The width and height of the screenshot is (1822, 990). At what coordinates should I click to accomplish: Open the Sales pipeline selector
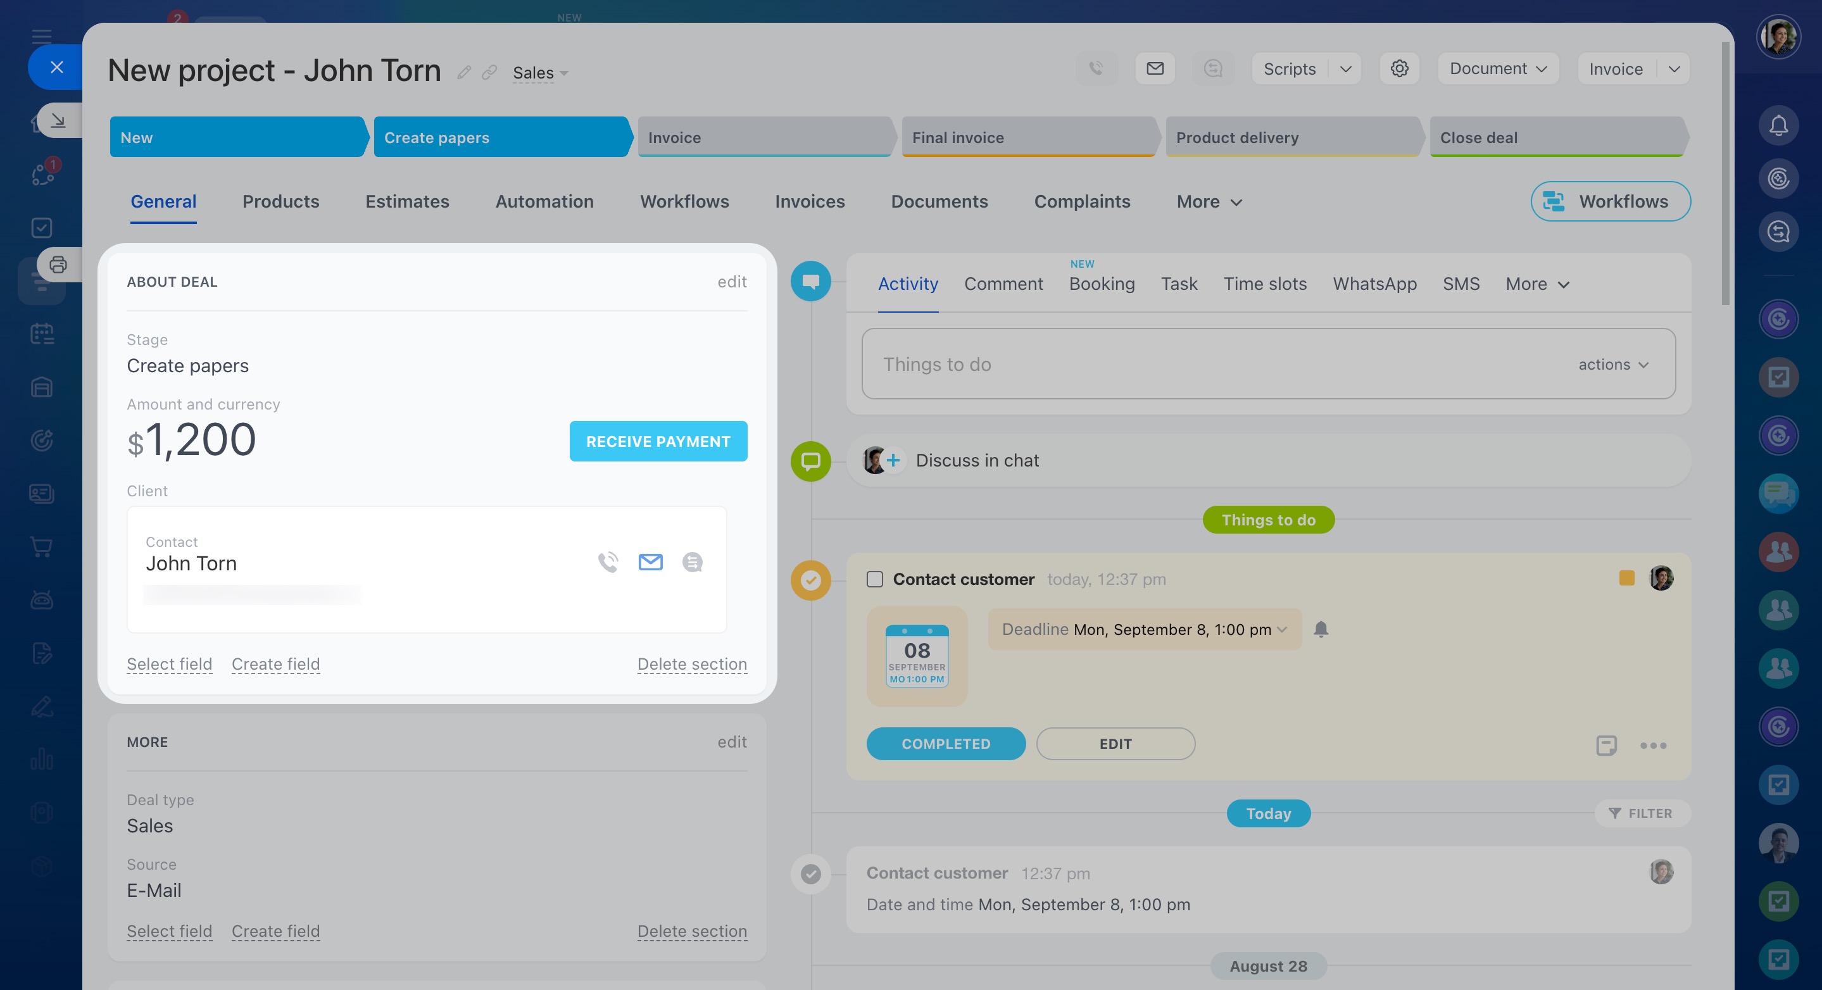click(539, 73)
